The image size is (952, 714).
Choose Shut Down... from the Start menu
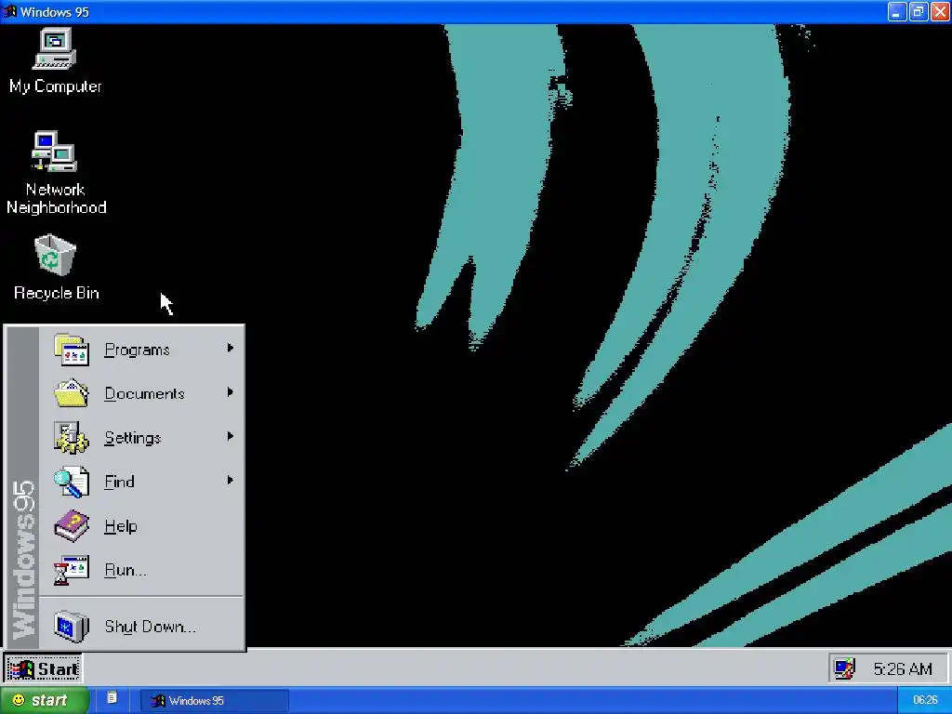point(141,626)
